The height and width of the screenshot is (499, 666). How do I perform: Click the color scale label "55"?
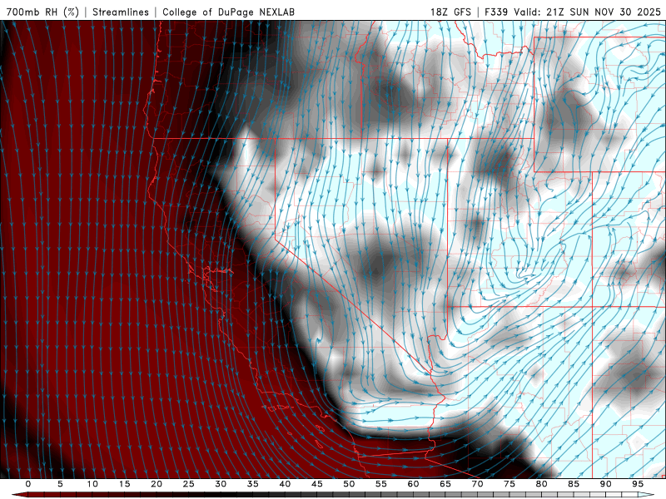[x=381, y=484]
